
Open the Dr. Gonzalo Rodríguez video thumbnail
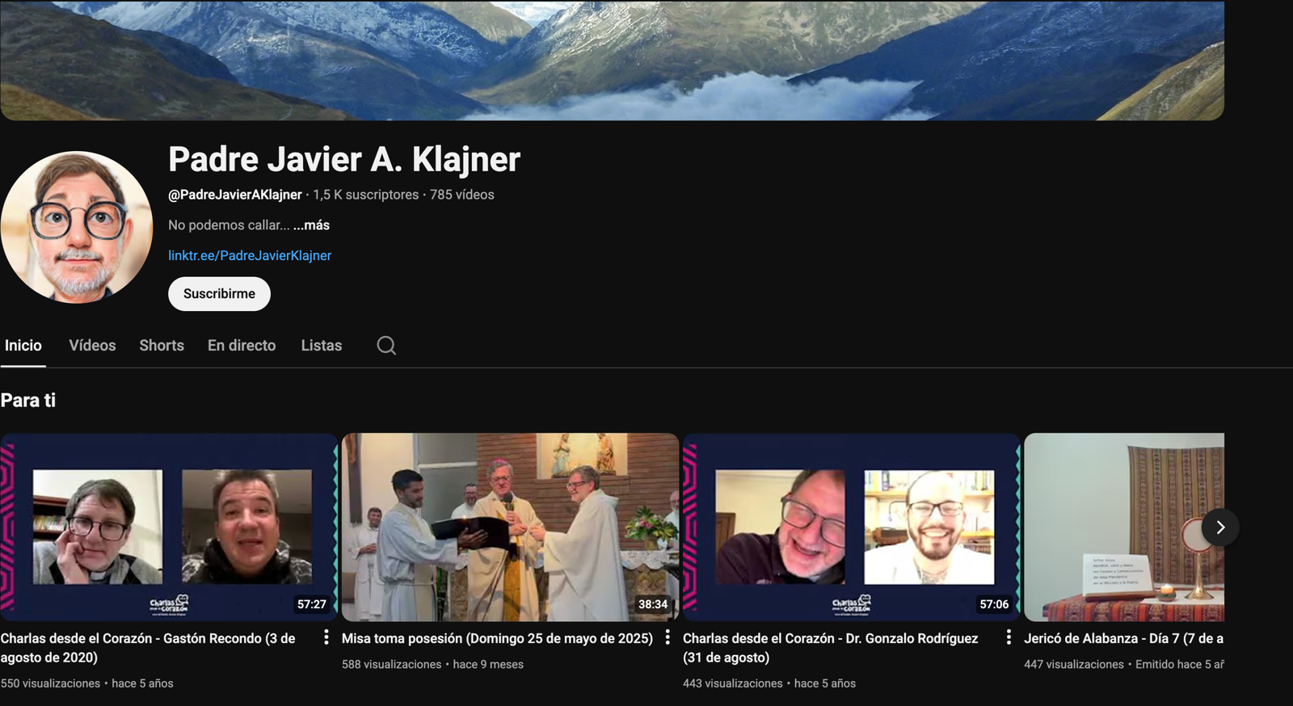pyautogui.click(x=851, y=527)
